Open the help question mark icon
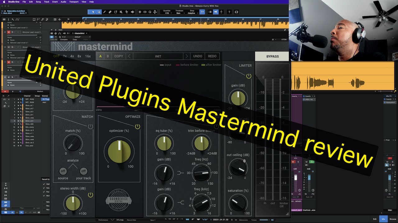 [229, 12]
